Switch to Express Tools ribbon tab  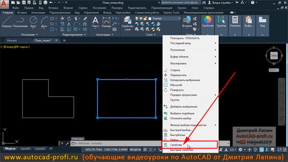tap(171, 13)
